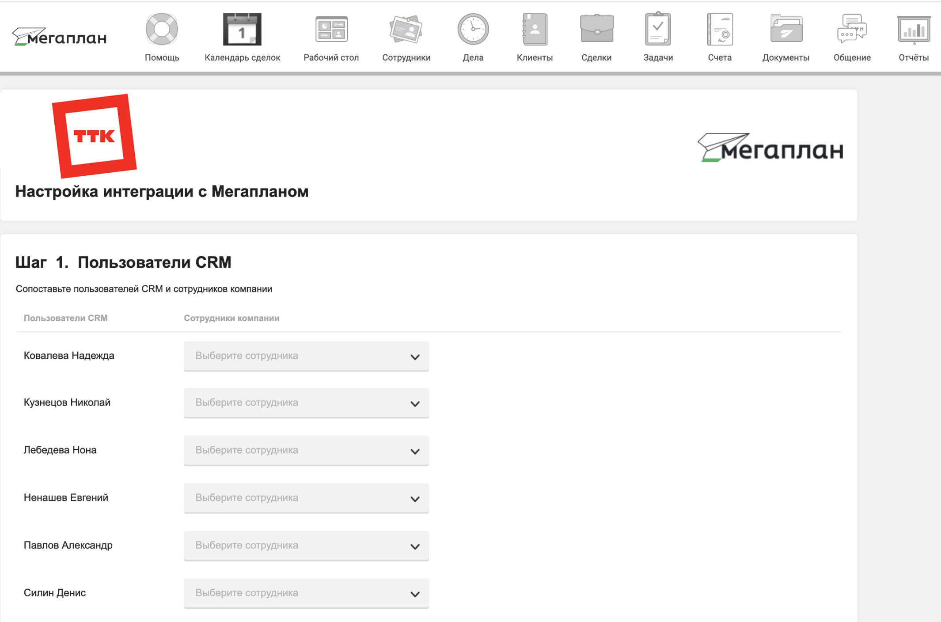
Task: Open Общение chat bubbles icon
Action: click(x=852, y=30)
